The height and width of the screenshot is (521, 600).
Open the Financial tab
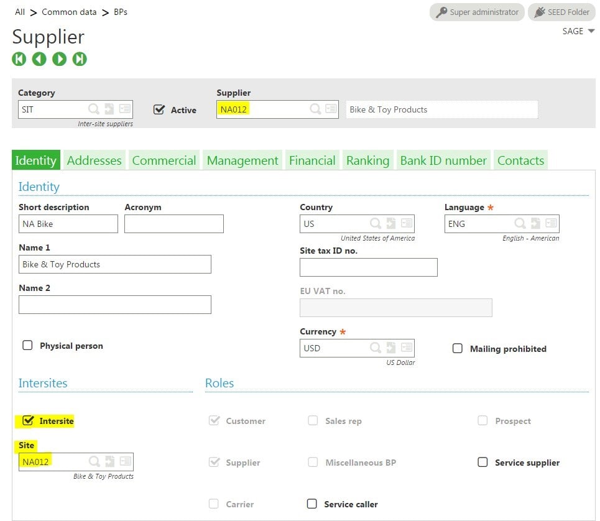tap(312, 160)
